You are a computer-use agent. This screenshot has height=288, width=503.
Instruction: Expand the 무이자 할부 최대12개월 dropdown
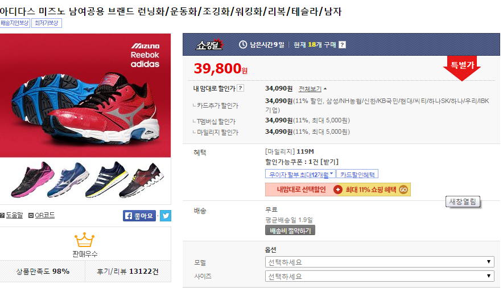300,174
